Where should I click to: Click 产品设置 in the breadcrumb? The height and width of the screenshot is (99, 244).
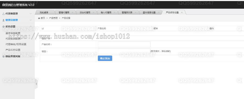coord(66,18)
